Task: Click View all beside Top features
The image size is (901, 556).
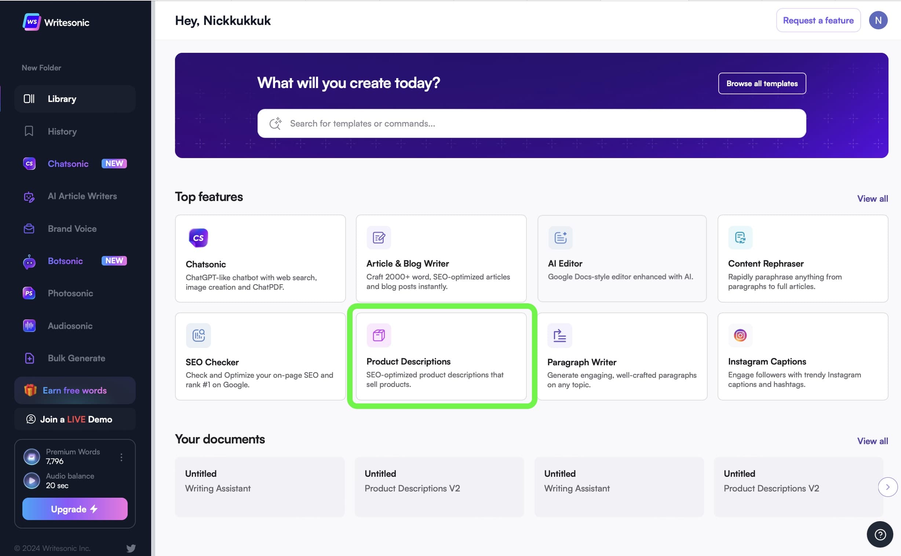Action: [x=872, y=198]
